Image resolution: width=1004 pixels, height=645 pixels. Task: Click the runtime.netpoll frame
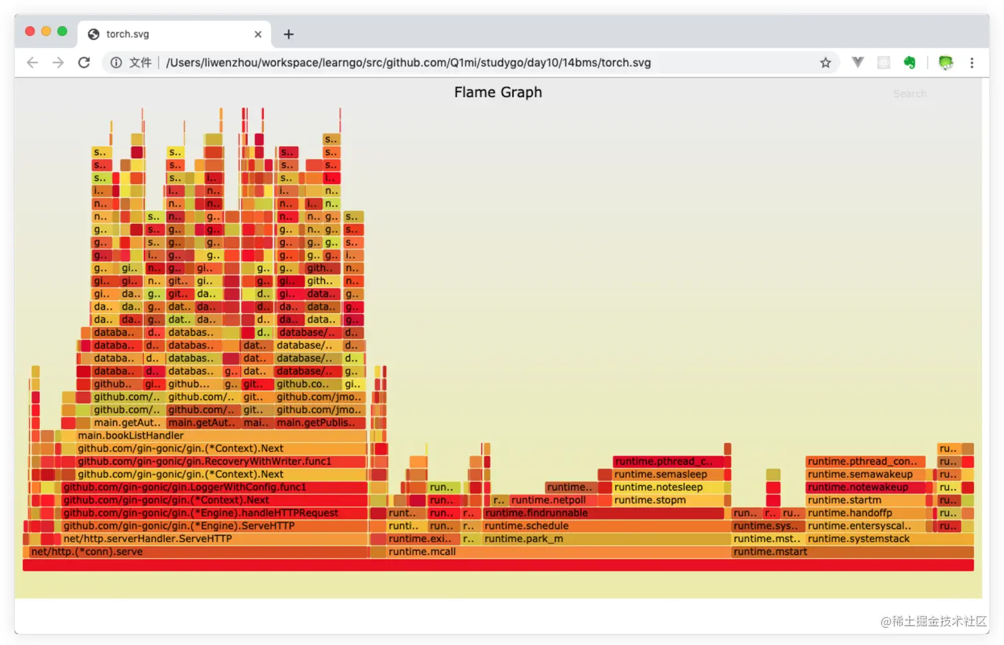click(x=553, y=500)
